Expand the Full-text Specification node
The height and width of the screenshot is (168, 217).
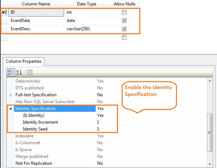(10, 94)
